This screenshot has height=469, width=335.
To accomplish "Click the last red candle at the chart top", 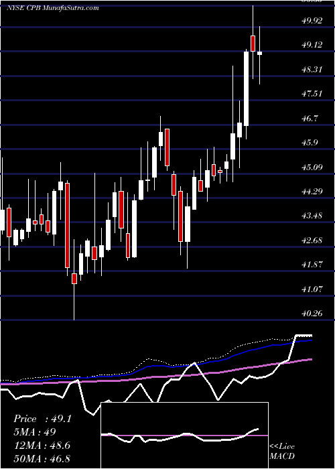I will [253, 44].
